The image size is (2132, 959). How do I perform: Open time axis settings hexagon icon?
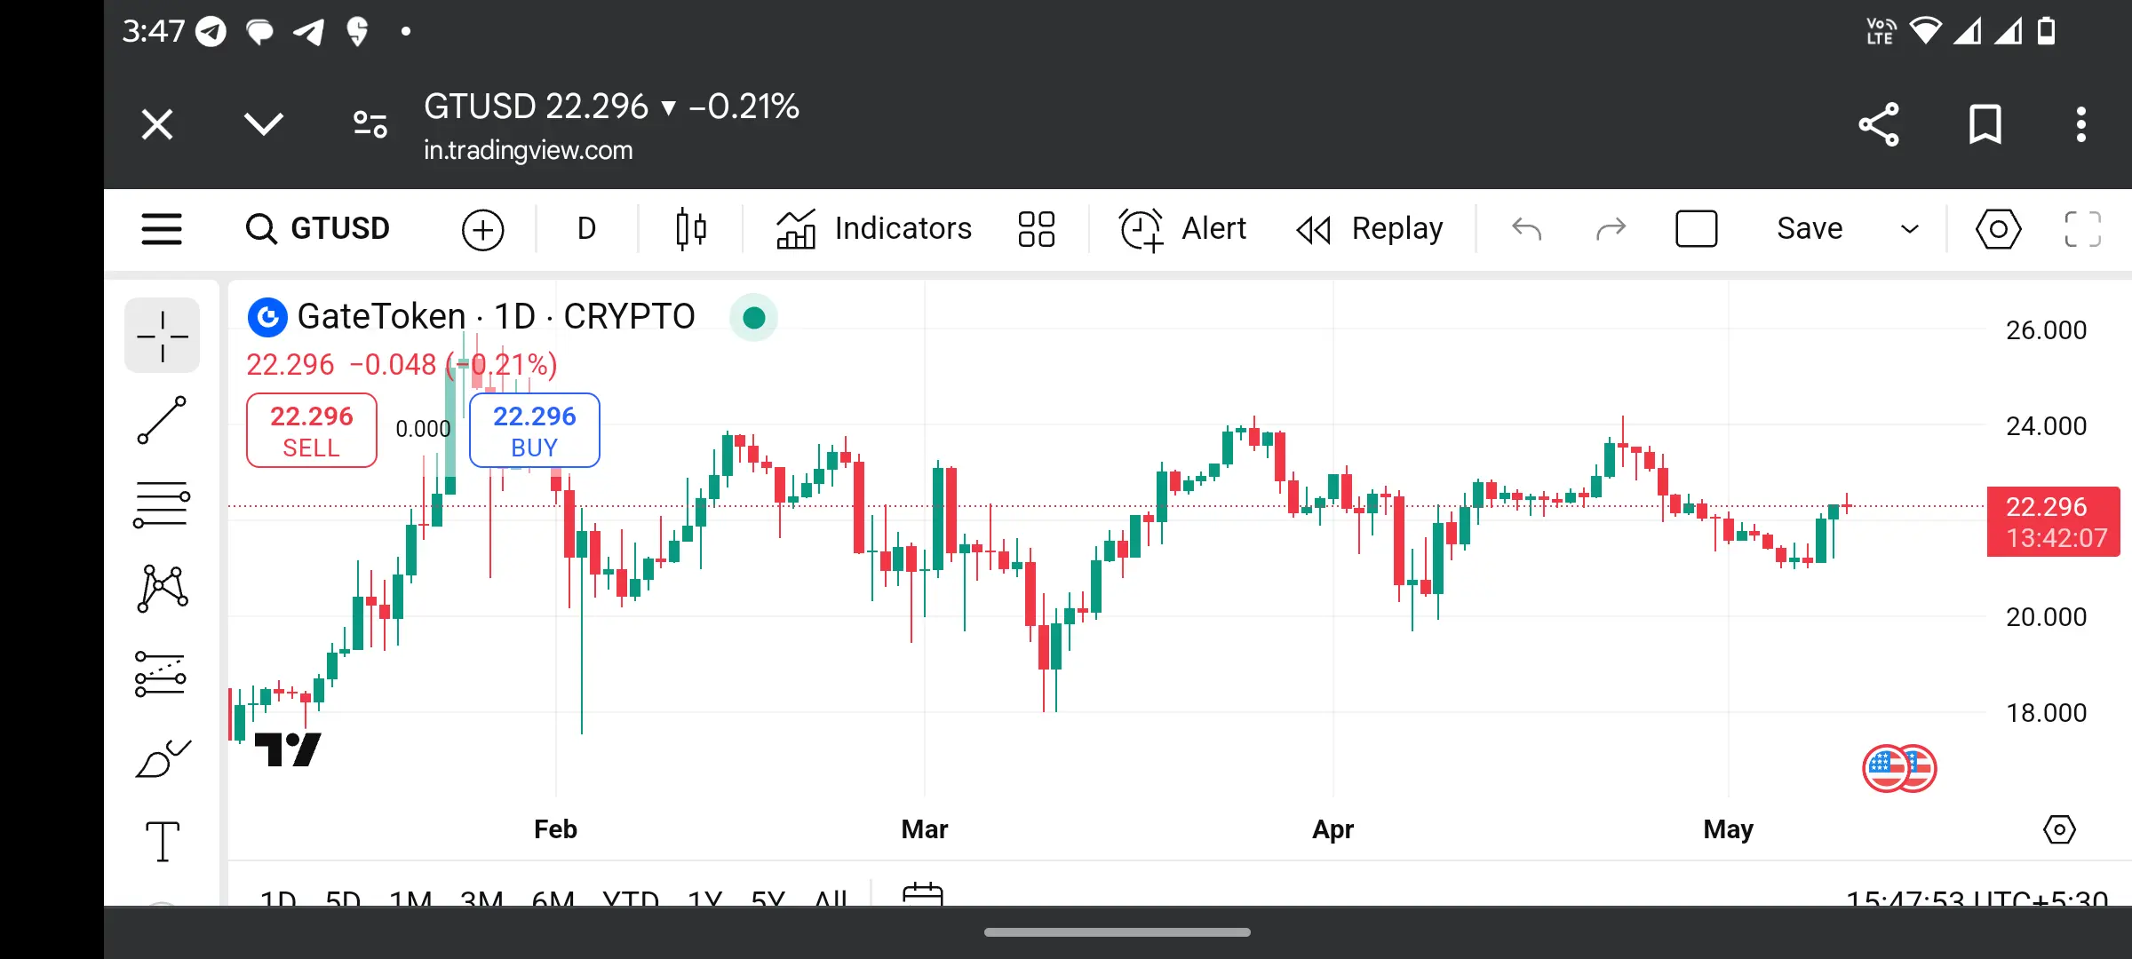[x=2059, y=829]
